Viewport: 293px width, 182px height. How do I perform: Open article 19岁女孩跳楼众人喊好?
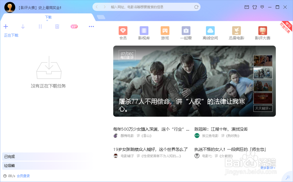point(150,149)
